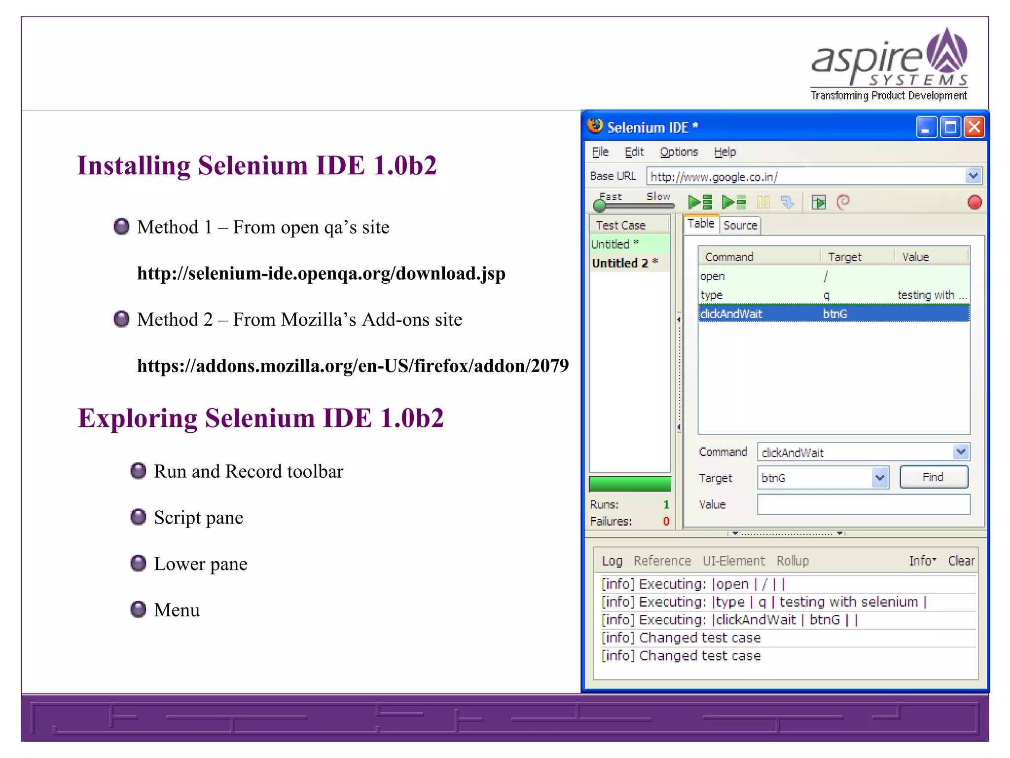The width and height of the screenshot is (1010, 758).
Task: Click Play entire test suite icon
Action: tap(700, 202)
